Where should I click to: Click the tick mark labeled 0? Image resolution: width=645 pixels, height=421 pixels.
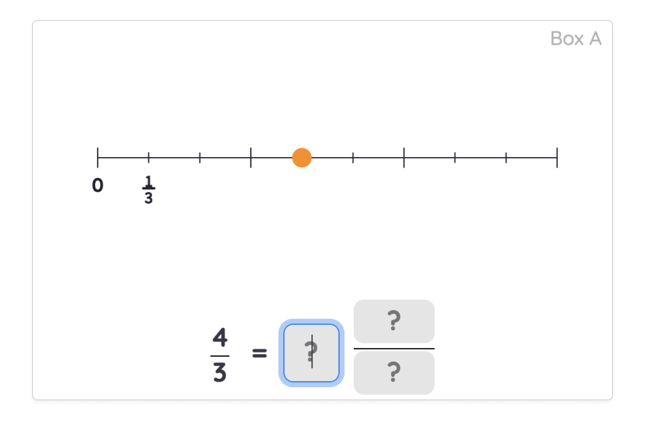tap(98, 157)
